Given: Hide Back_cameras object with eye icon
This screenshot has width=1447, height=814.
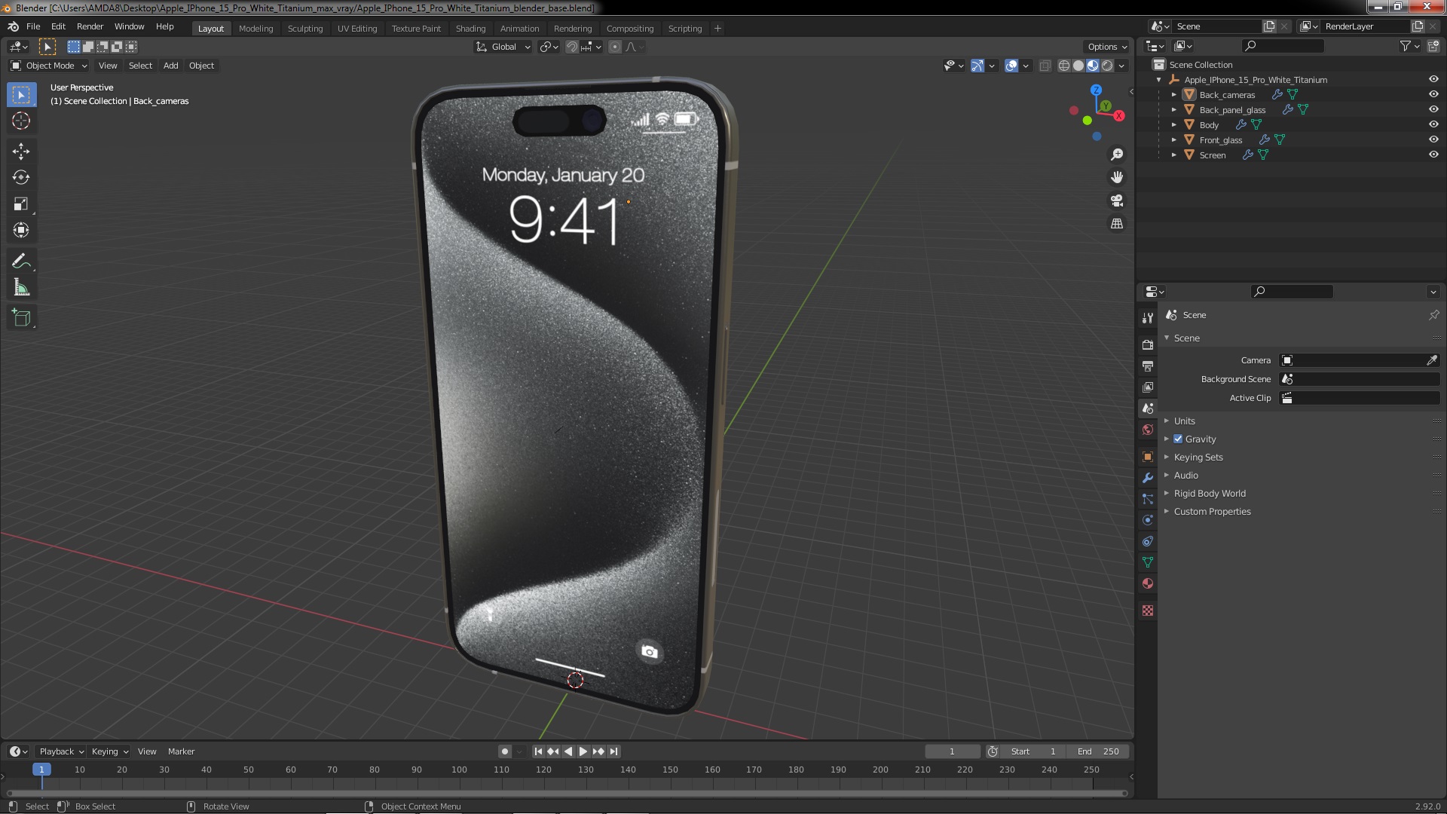Looking at the screenshot, I should pos(1433,94).
